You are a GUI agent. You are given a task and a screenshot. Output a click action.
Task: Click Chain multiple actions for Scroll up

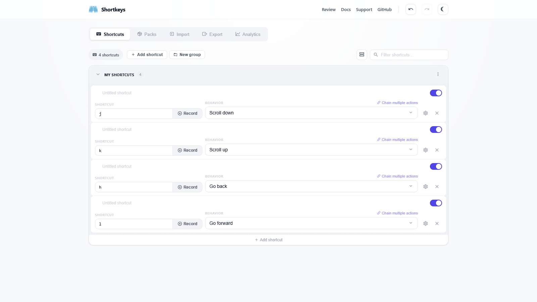click(397, 140)
